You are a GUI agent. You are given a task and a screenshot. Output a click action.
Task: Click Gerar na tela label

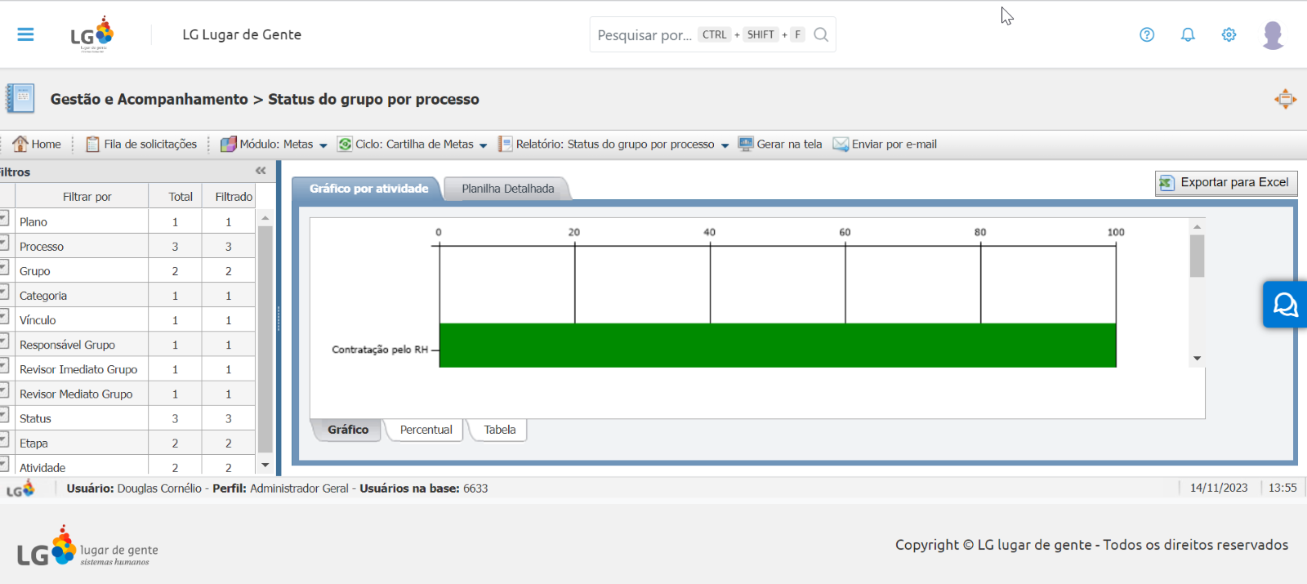tap(789, 144)
